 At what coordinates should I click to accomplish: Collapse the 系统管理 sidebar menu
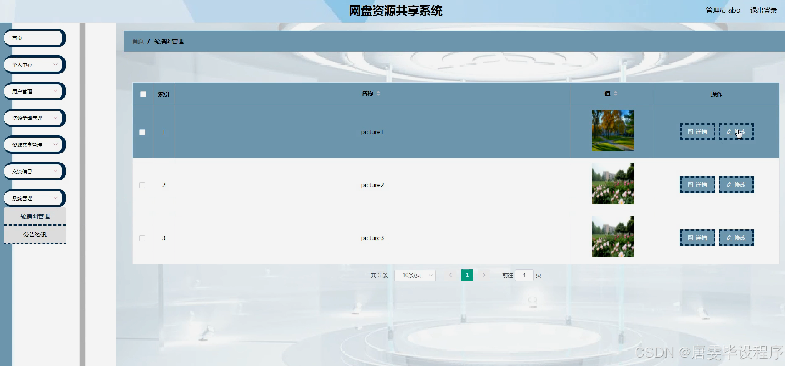[x=34, y=198]
